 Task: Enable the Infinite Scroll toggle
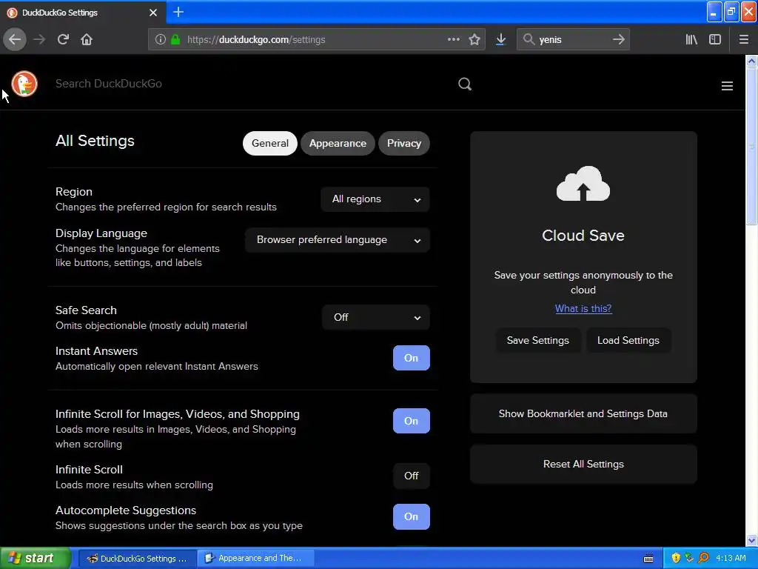pos(411,476)
